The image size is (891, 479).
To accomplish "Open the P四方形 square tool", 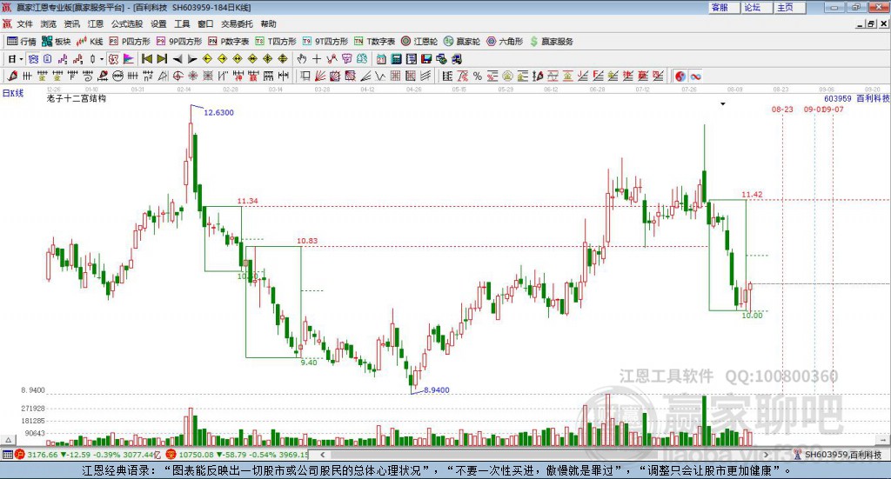I will tap(130, 42).
